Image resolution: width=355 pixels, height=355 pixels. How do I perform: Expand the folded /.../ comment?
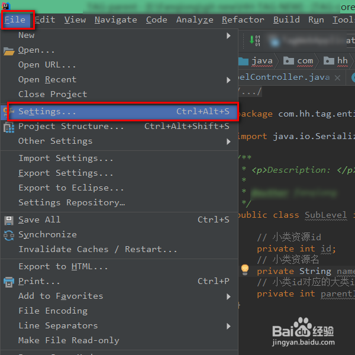click(250, 92)
